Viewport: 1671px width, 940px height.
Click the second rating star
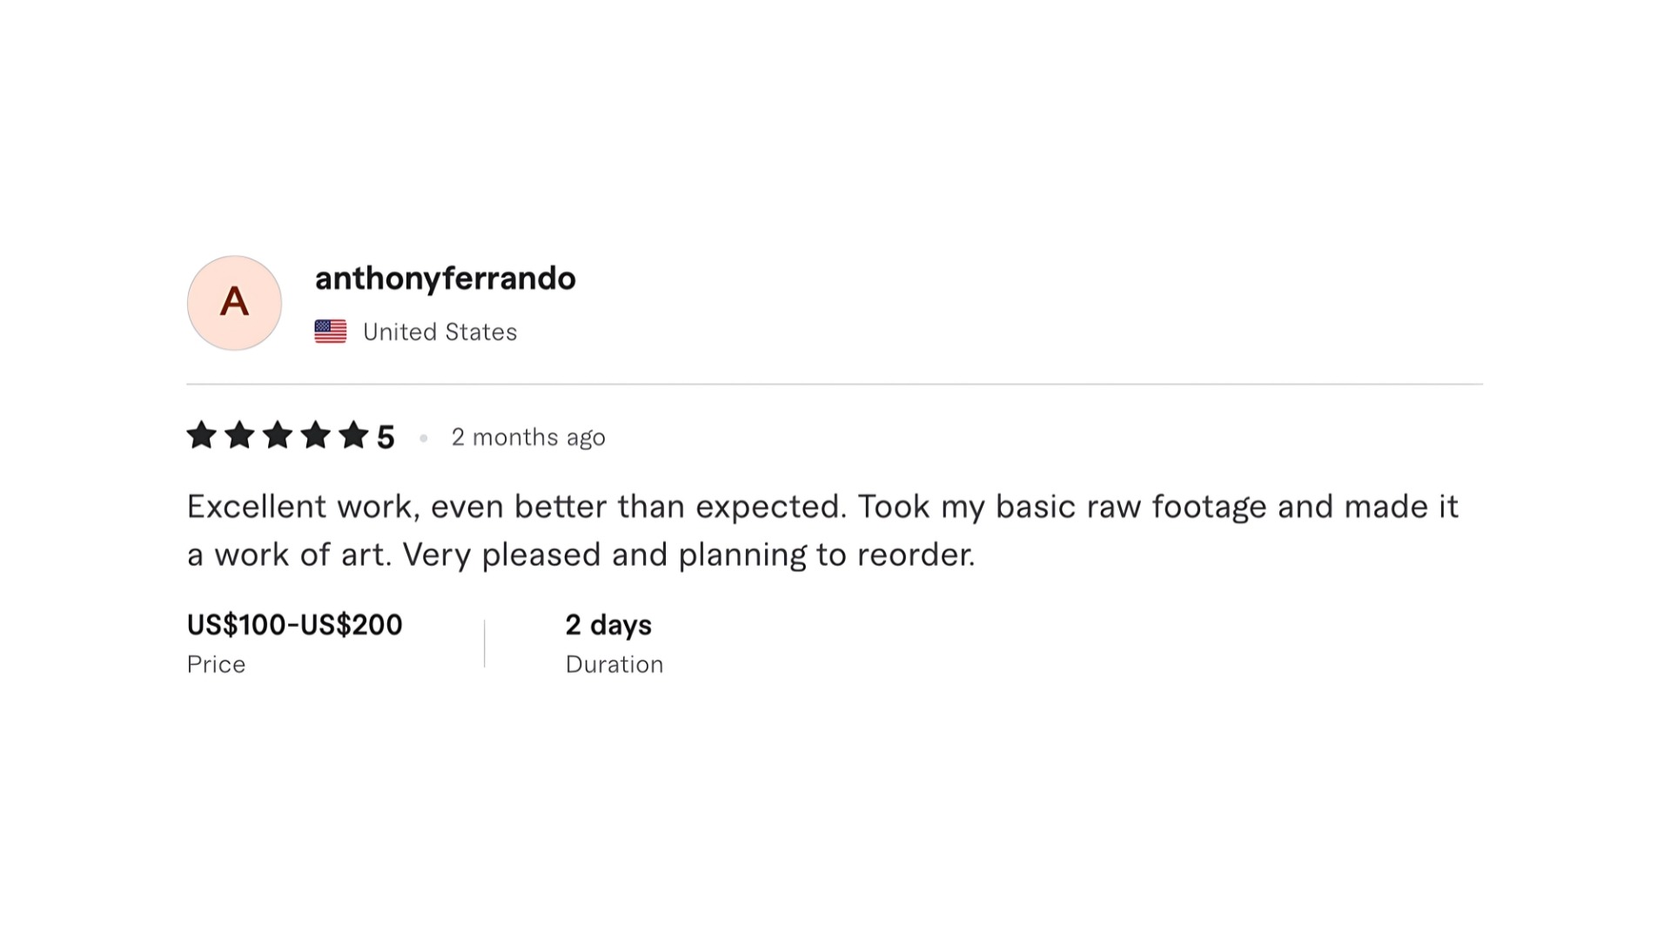(x=239, y=434)
